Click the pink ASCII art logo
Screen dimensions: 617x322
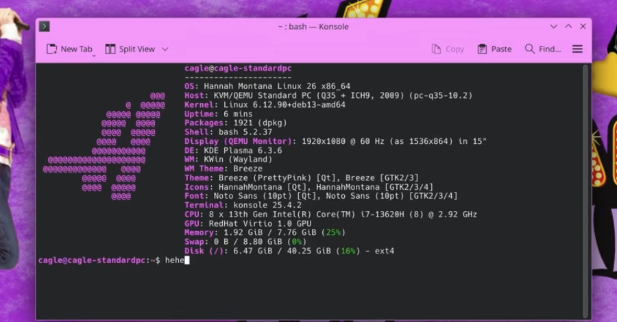(x=104, y=146)
